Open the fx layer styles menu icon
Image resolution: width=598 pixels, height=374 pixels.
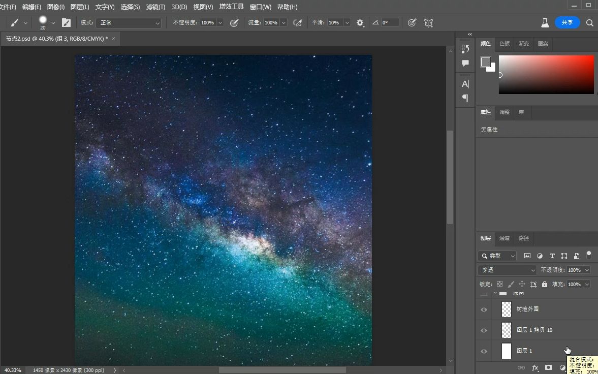535,367
